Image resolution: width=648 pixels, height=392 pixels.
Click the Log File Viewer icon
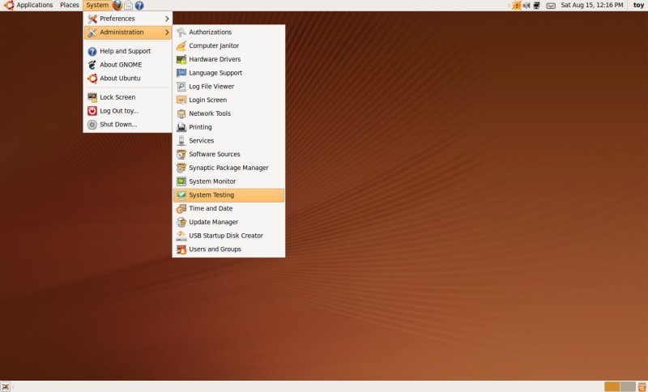181,87
